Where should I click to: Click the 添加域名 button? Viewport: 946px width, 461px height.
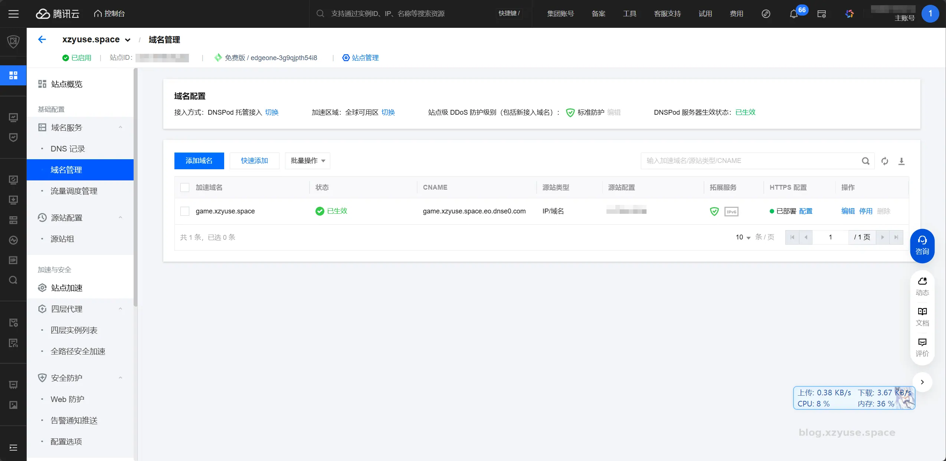pos(199,161)
